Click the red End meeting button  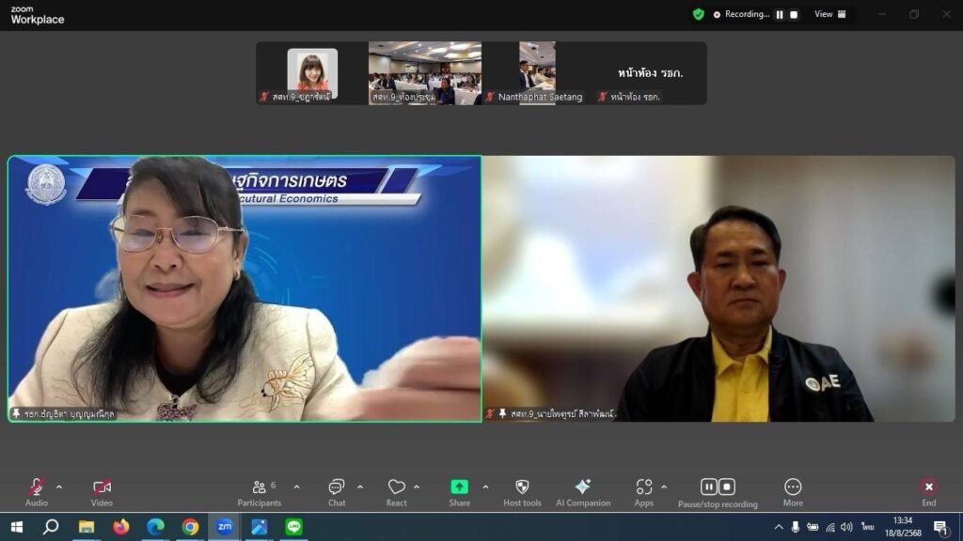pos(928,487)
